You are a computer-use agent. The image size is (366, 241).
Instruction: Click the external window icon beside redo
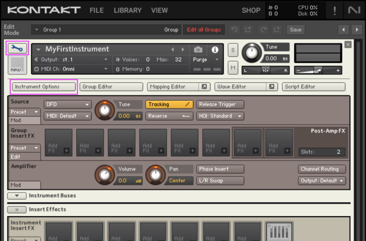coord(276,30)
